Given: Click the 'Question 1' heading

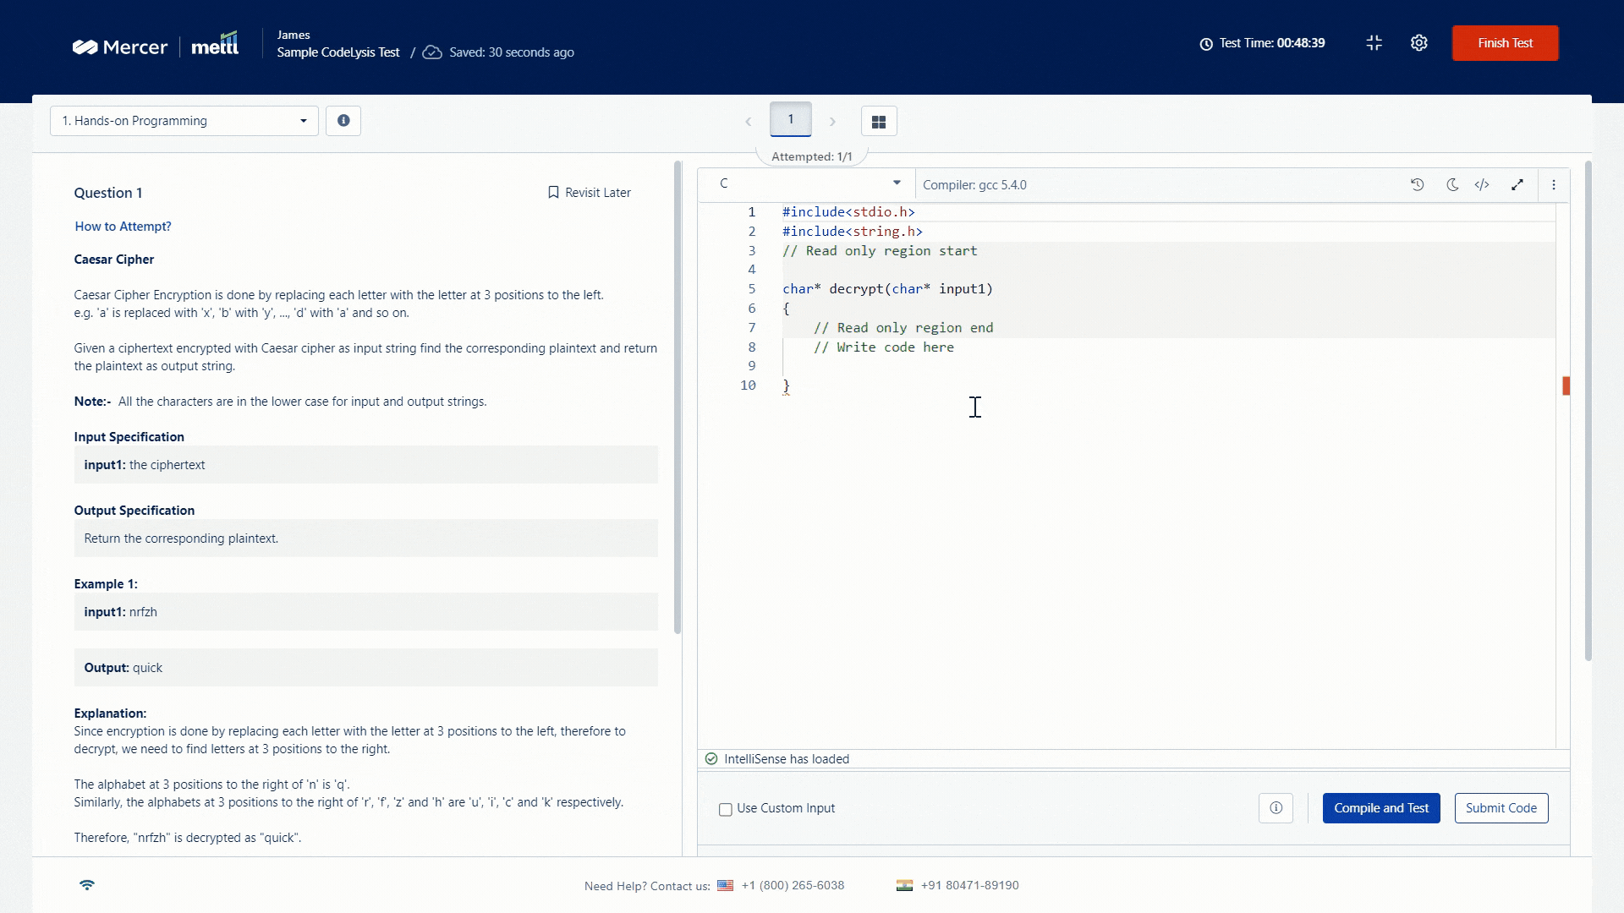Looking at the screenshot, I should point(108,193).
